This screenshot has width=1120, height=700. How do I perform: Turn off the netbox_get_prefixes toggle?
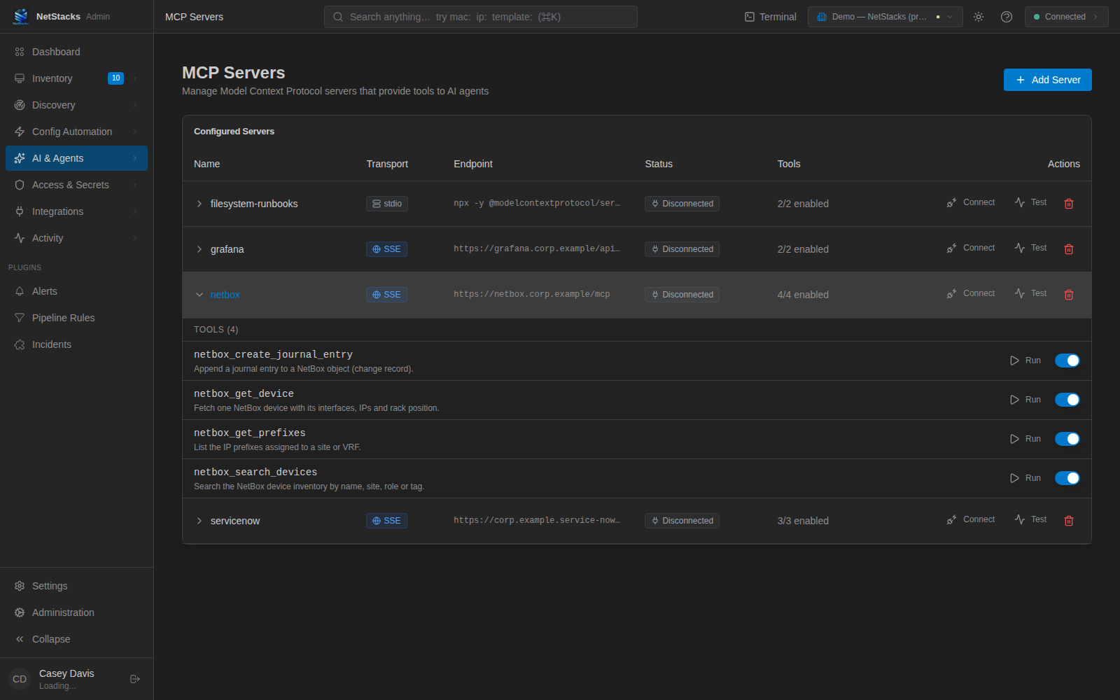1067,439
